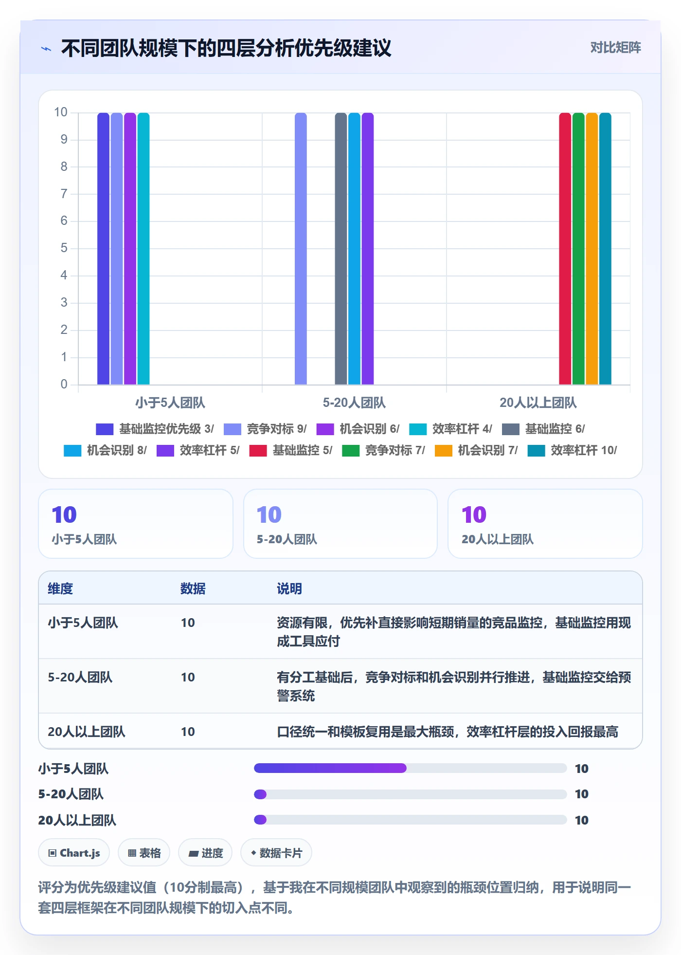Click the green bar in the chart
This screenshot has height=955, width=681.
point(578,249)
